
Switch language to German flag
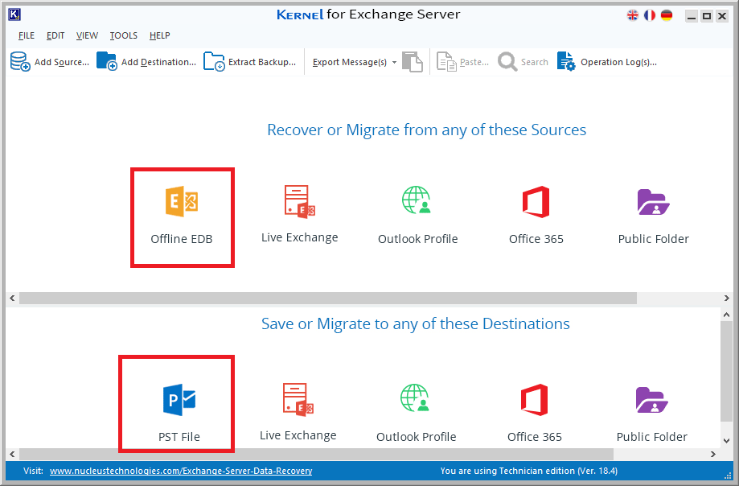click(x=667, y=15)
